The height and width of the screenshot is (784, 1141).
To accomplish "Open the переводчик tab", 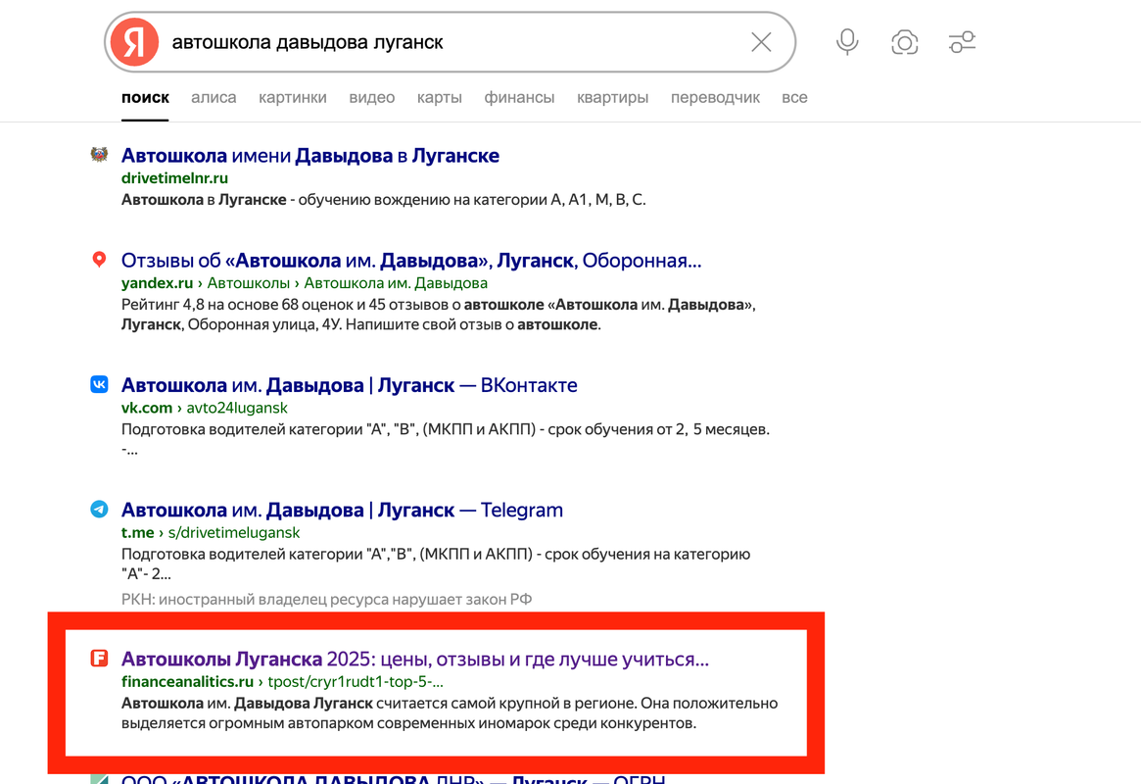I will [x=715, y=98].
